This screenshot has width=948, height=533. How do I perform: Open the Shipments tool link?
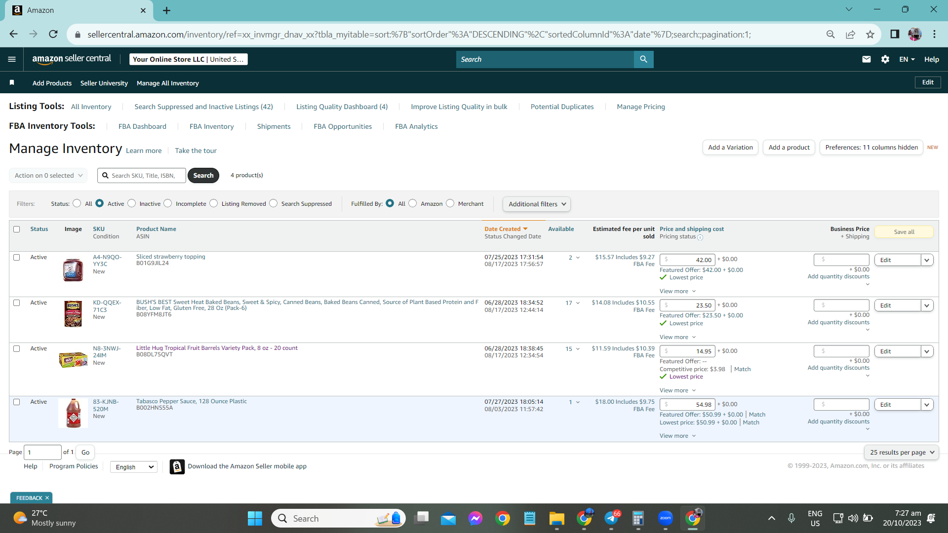274,126
